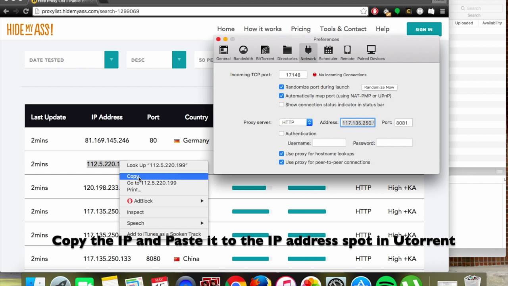Screen dimensions: 508x286
Task: Click the Hide My Ass logo
Action: tap(30, 29)
